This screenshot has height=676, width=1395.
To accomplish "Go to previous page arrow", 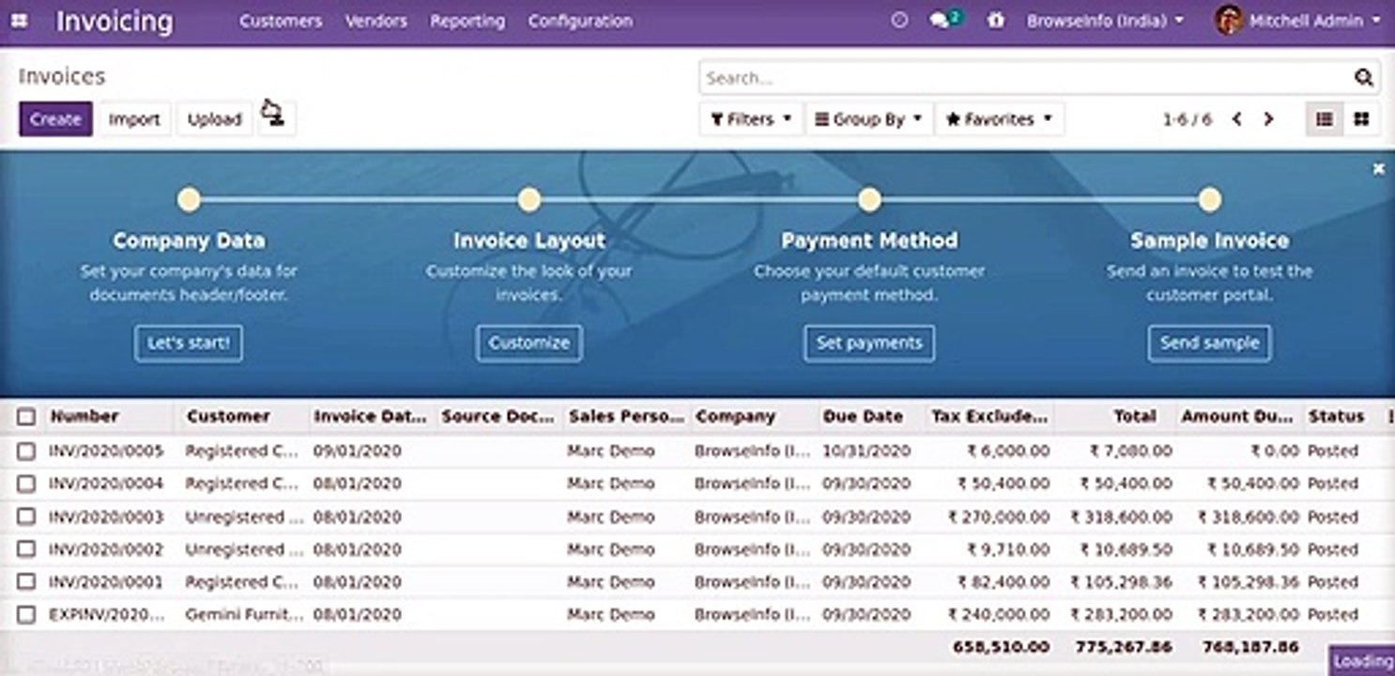I will (1237, 119).
